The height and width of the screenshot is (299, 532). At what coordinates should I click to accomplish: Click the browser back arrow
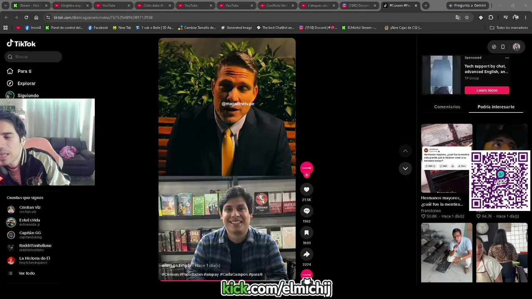pyautogui.click(x=6, y=17)
